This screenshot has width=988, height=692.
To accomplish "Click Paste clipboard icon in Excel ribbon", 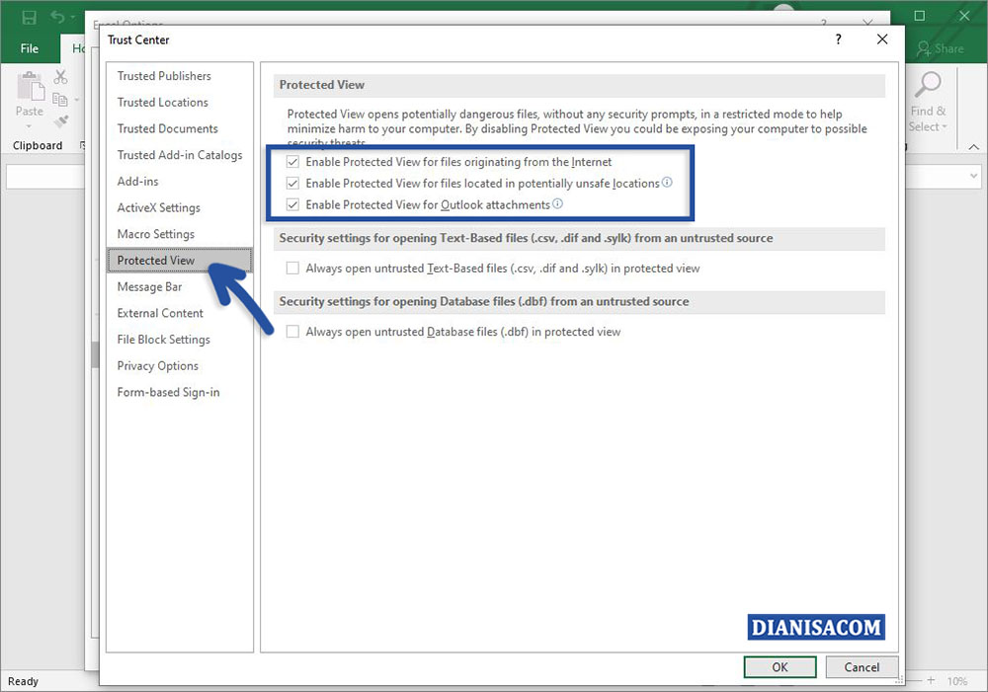I will [30, 86].
